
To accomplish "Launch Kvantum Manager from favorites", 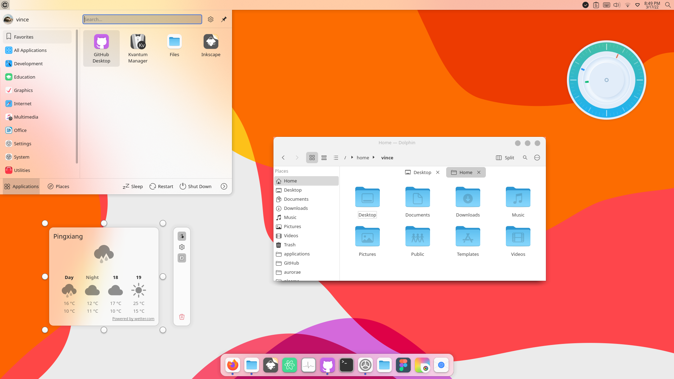I will tap(138, 48).
